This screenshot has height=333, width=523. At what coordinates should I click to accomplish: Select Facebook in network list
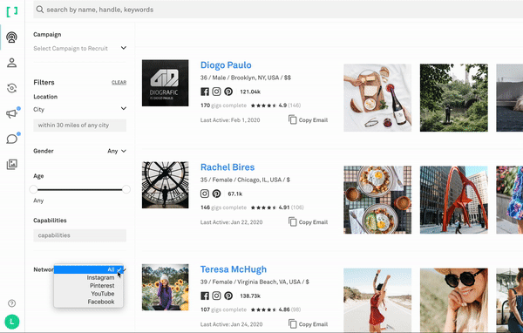[88, 302]
